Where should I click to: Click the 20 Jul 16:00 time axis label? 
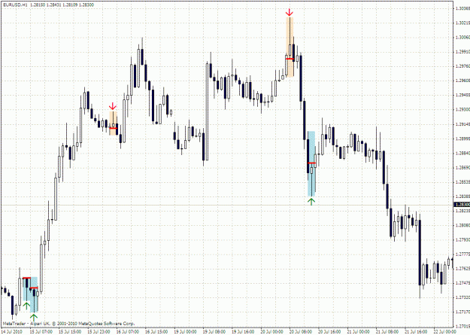coord(330,332)
